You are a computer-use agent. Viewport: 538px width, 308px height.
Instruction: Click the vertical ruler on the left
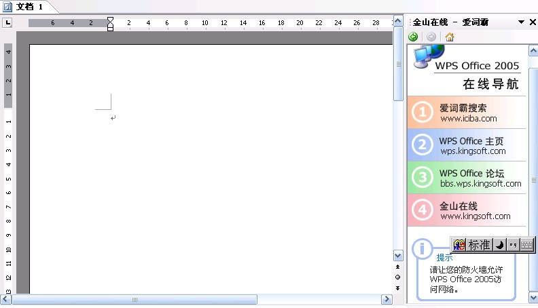coord(8,168)
